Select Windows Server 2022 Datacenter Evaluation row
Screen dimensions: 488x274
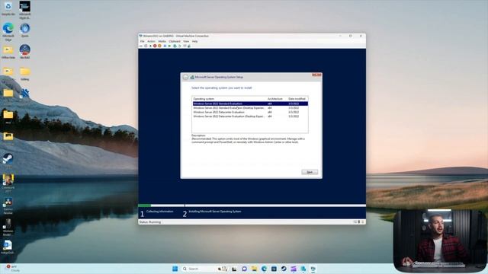[x=250, y=112]
